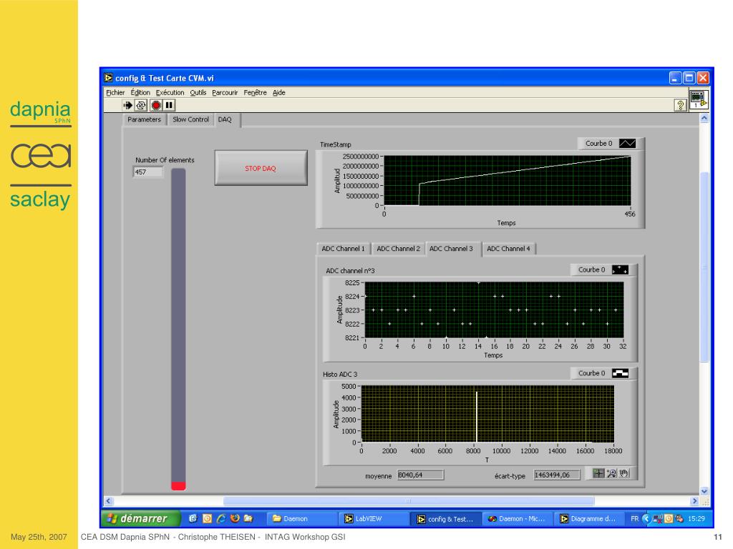Select the DAQ tab
This screenshot has width=733, height=549.
coord(227,119)
